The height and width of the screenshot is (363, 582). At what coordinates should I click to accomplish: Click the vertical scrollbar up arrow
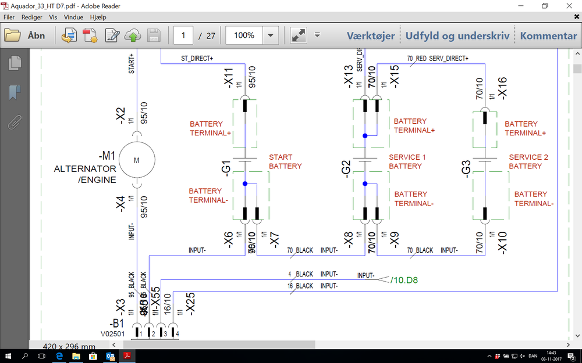tap(577, 53)
